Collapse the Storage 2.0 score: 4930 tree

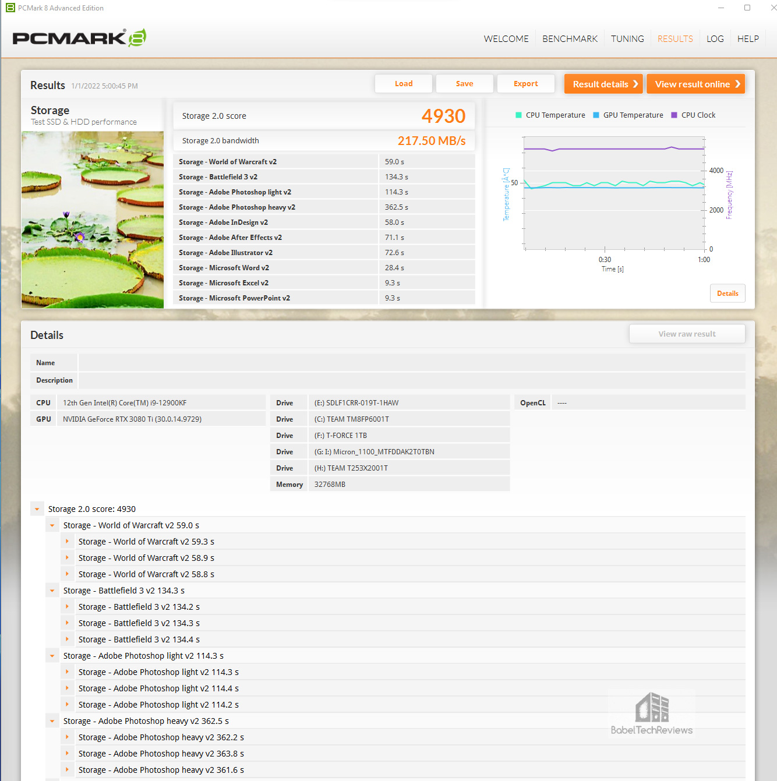coord(37,509)
